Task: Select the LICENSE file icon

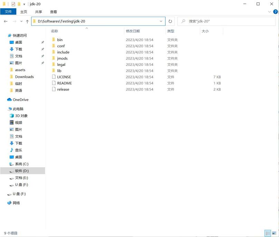Action: pyautogui.click(x=54, y=77)
